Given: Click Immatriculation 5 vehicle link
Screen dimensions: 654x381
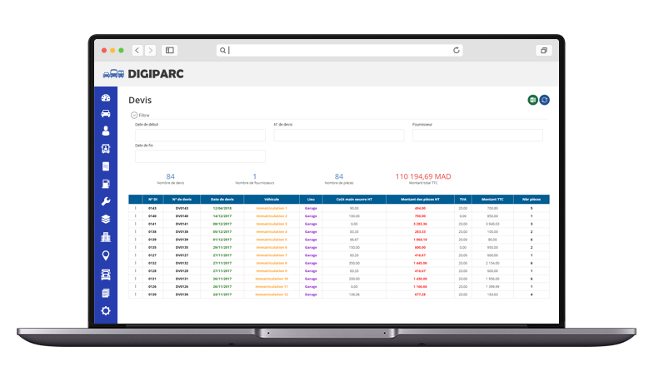Looking at the screenshot, I should (272, 240).
